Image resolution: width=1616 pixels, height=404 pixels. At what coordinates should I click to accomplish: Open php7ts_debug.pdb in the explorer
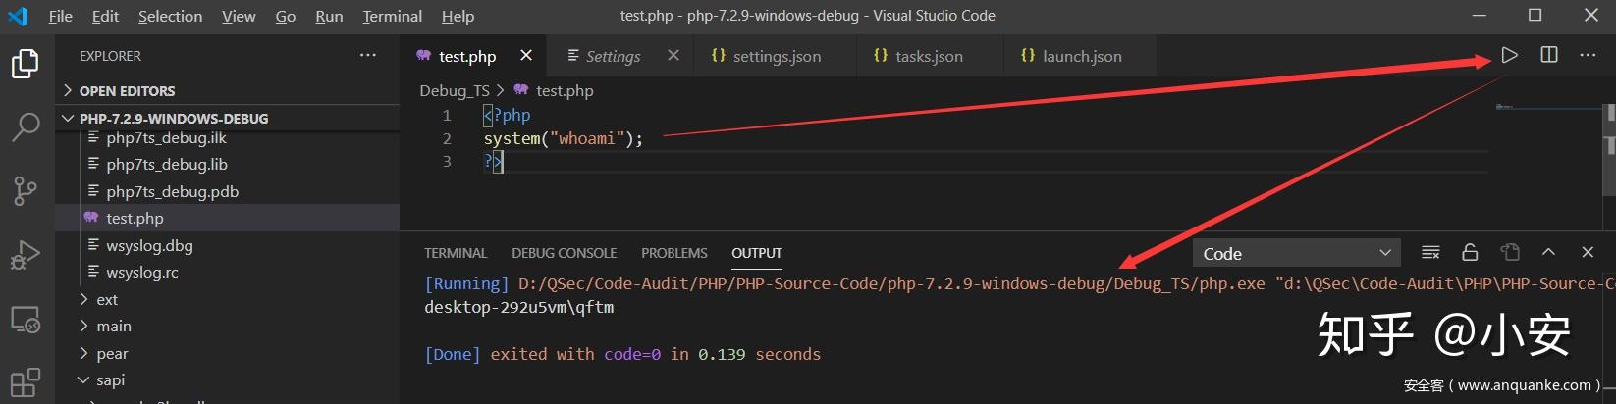point(172,191)
